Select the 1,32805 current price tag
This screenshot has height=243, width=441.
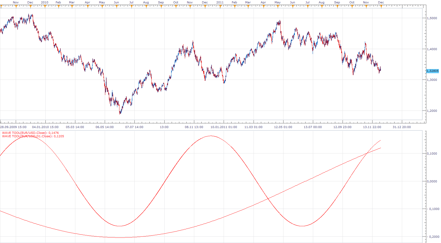[433, 71]
